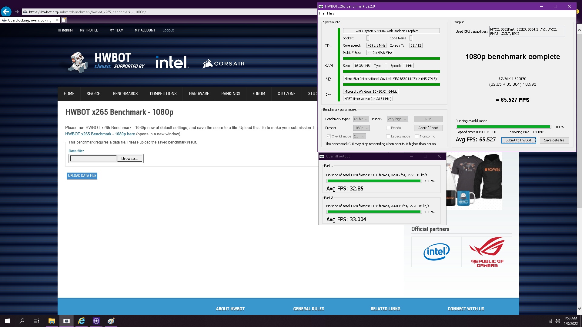This screenshot has height=327, width=582.
Task: Open XTU ZONE in HWBOT navigation
Action: point(286,94)
